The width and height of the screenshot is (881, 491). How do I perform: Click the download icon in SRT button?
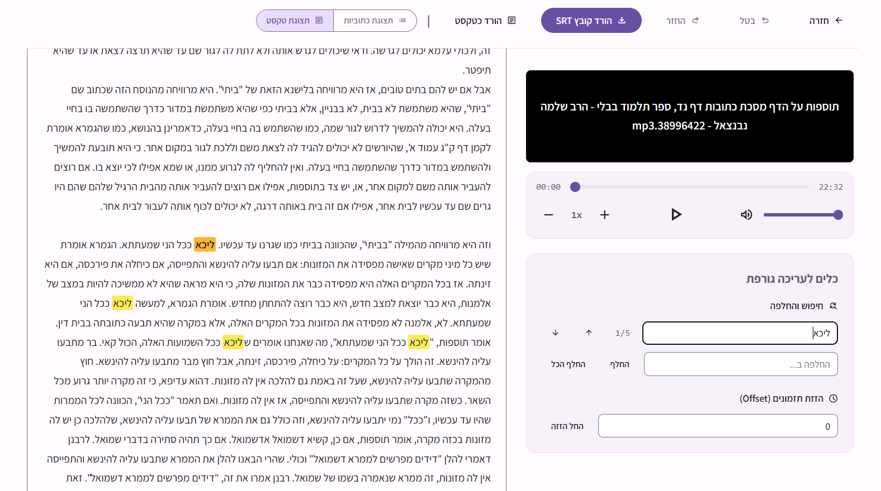(x=622, y=21)
